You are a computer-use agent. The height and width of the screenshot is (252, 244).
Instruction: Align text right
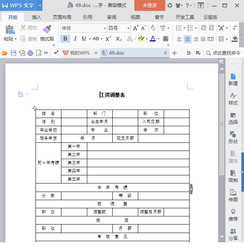pos(195,39)
